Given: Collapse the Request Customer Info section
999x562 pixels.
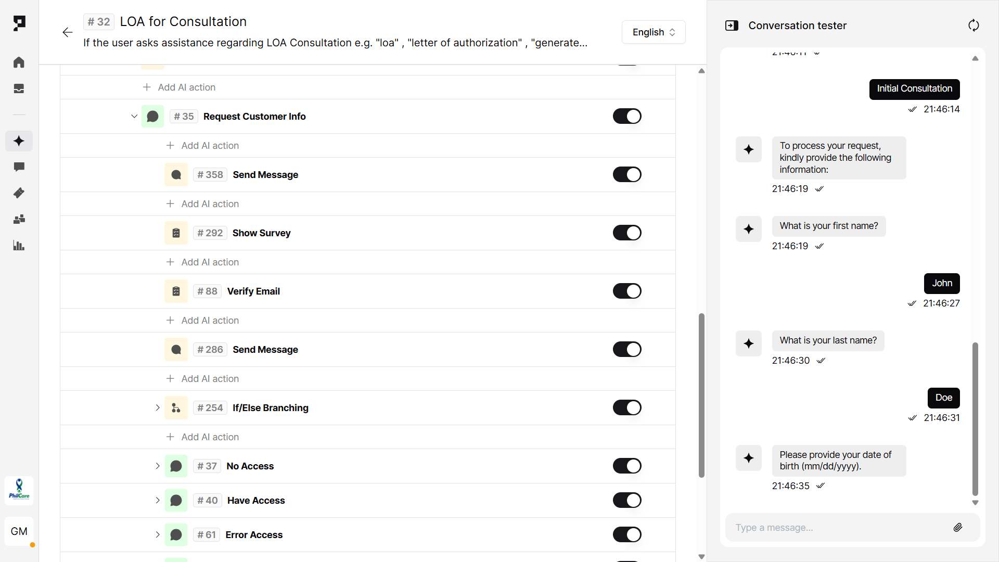Looking at the screenshot, I should pyautogui.click(x=134, y=117).
